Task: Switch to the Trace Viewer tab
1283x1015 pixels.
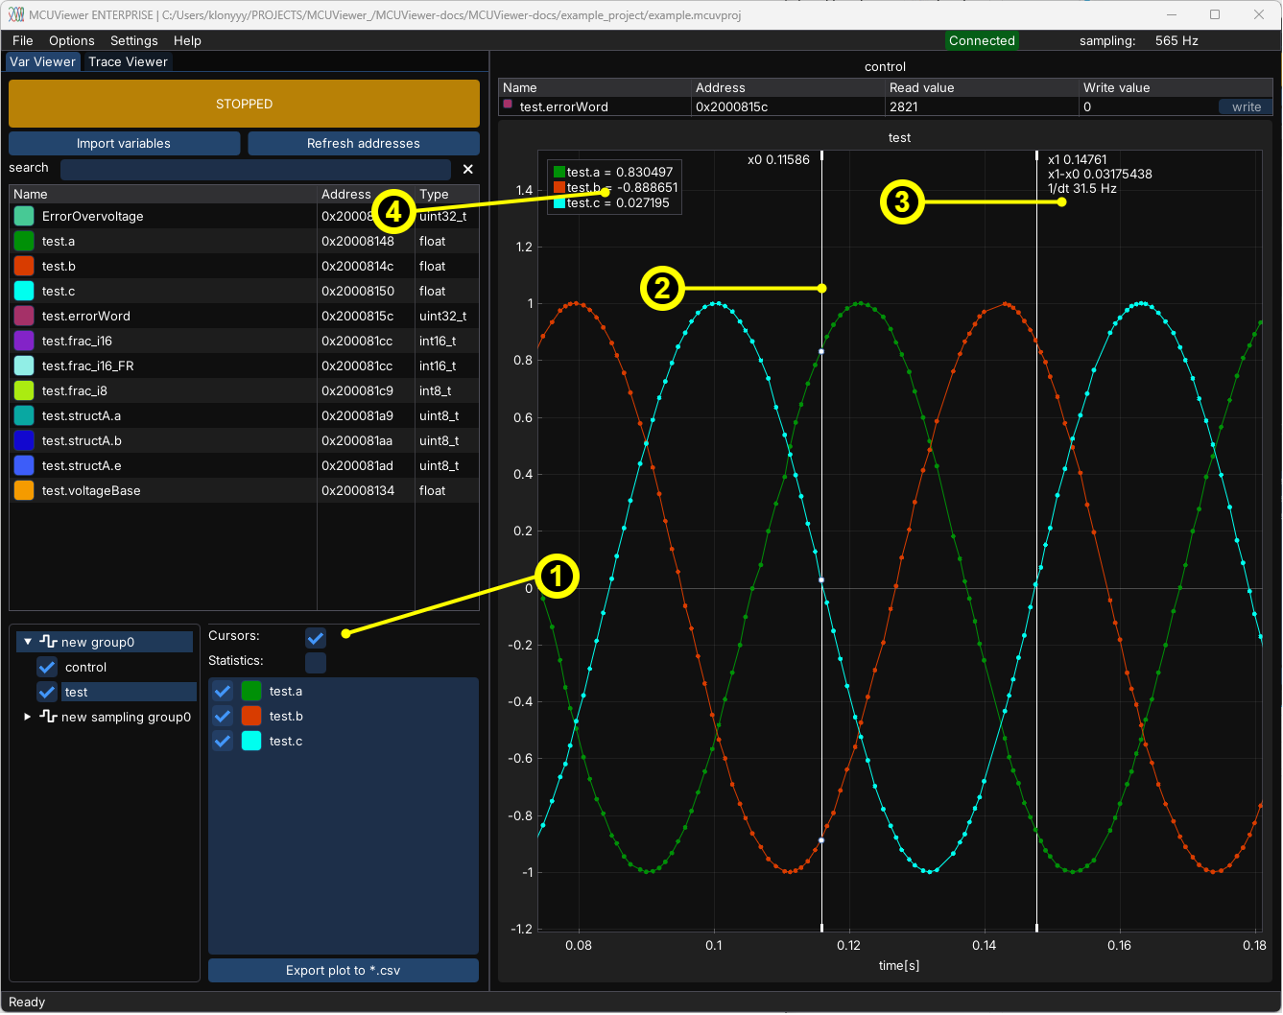Action: [x=128, y=61]
